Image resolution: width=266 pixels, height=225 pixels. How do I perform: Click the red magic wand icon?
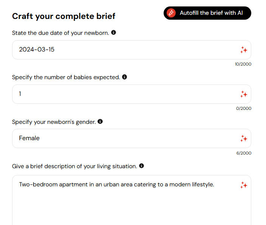(171, 13)
